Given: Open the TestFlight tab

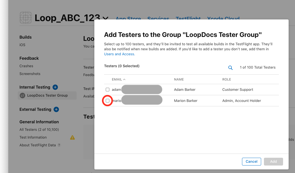Looking at the screenshot, I should point(188,19).
